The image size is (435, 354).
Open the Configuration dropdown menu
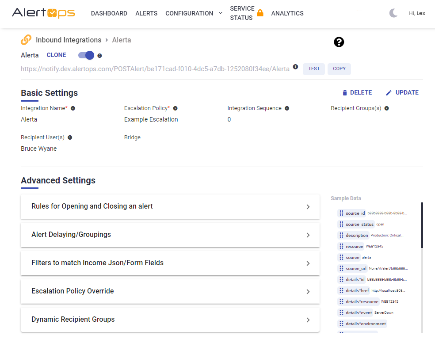(x=194, y=13)
